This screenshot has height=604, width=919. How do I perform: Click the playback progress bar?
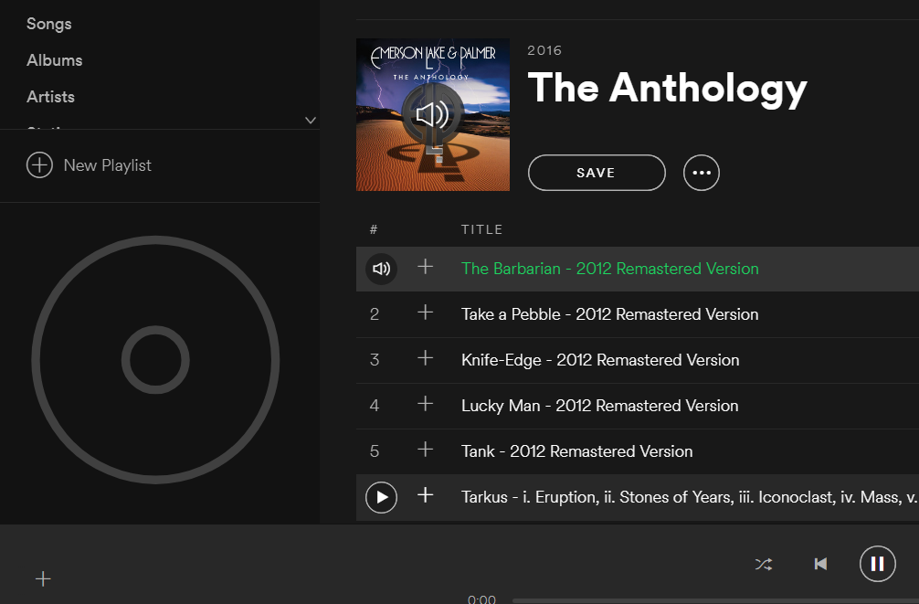pos(715,600)
